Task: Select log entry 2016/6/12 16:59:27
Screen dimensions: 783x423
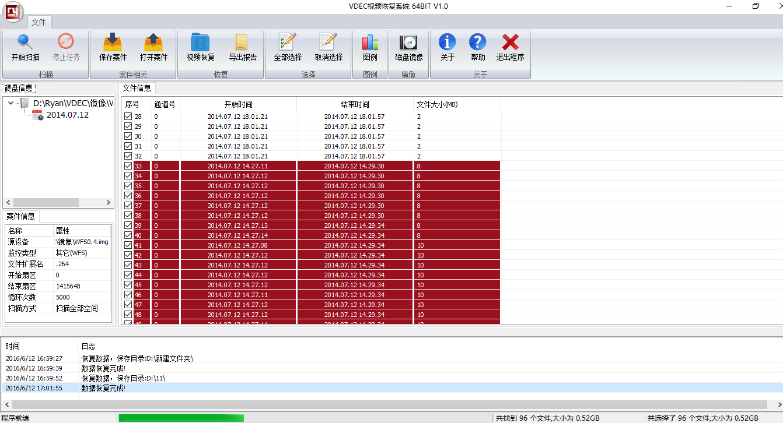Action: click(34, 358)
